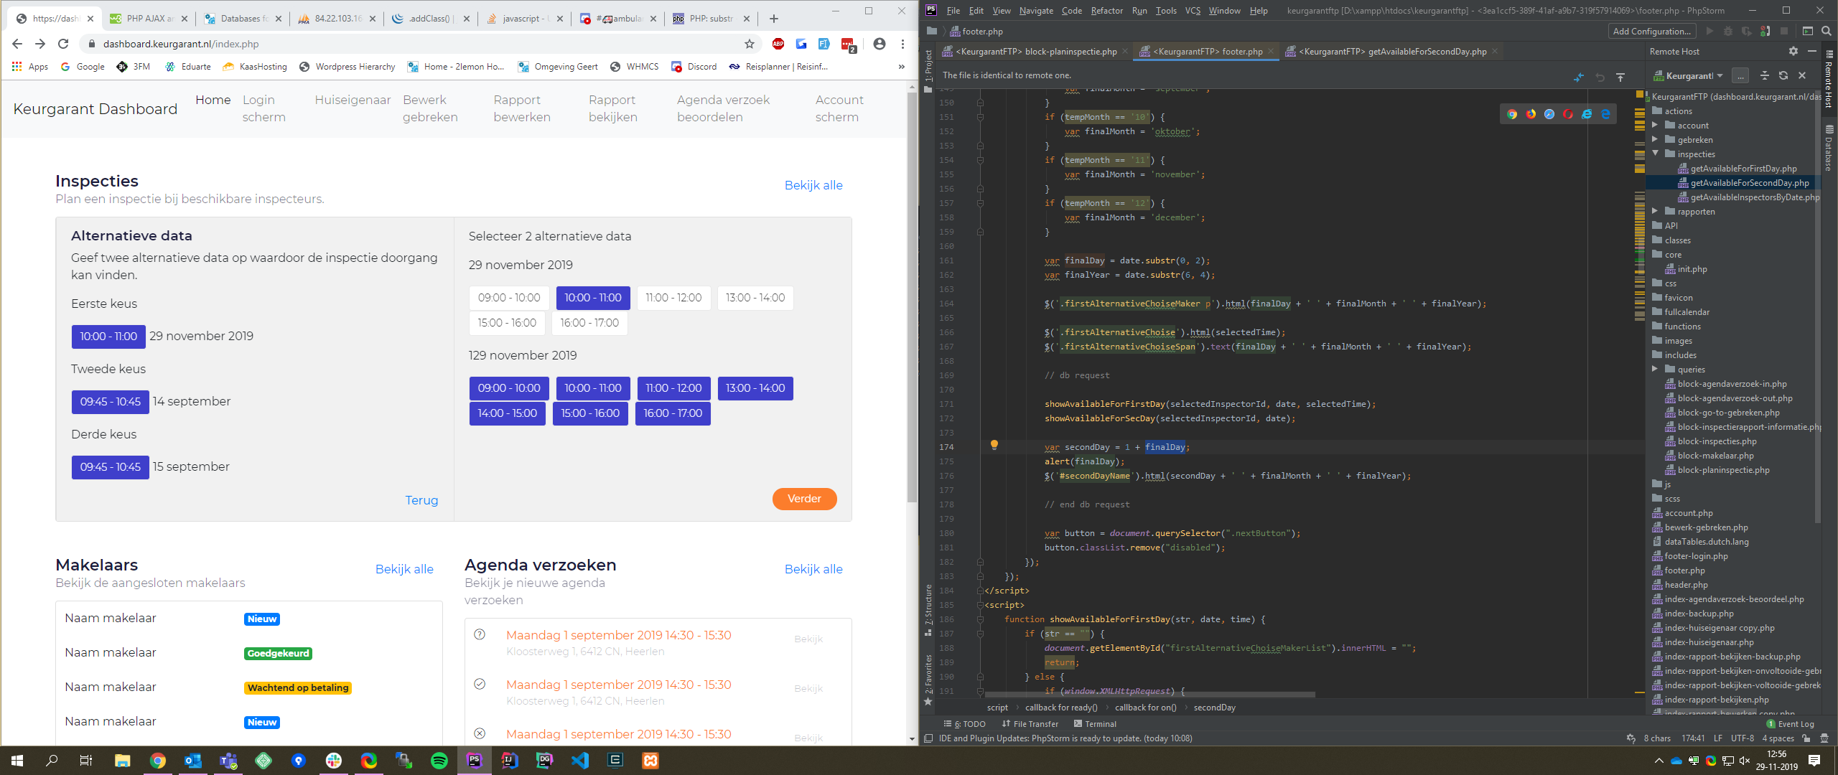Open file in Firefox browser icon

(1531, 114)
